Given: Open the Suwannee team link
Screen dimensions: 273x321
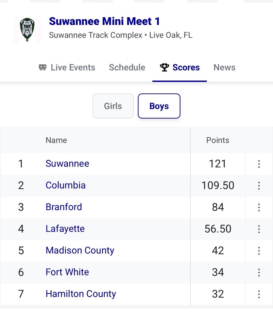Looking at the screenshot, I should [67, 164].
